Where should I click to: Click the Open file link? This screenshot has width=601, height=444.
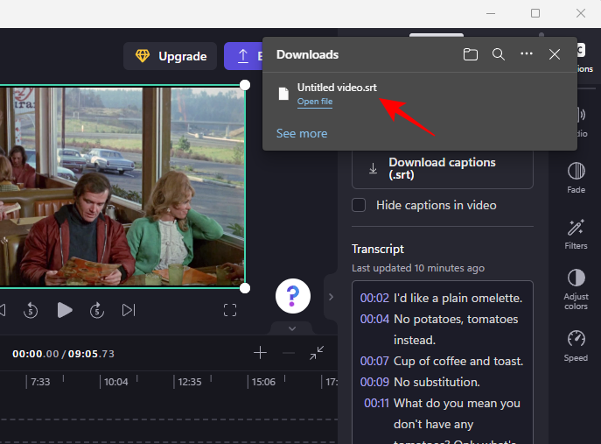[315, 102]
